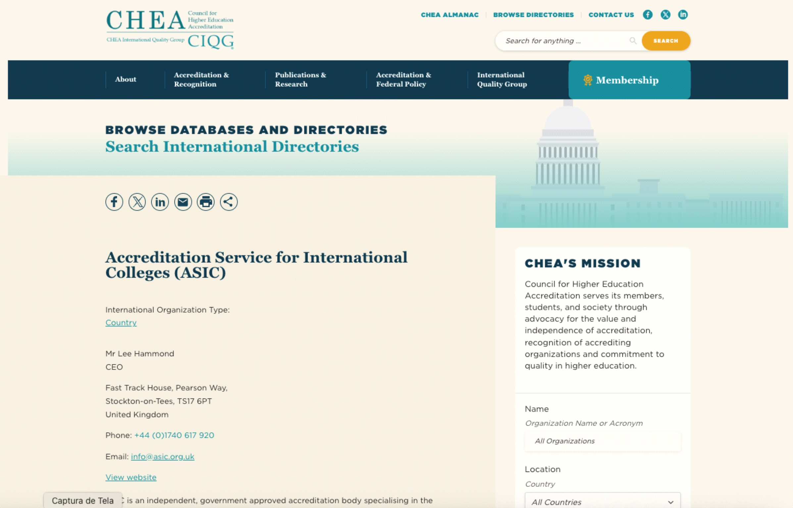
Task: Share page via Facebook share icon
Action: point(114,202)
